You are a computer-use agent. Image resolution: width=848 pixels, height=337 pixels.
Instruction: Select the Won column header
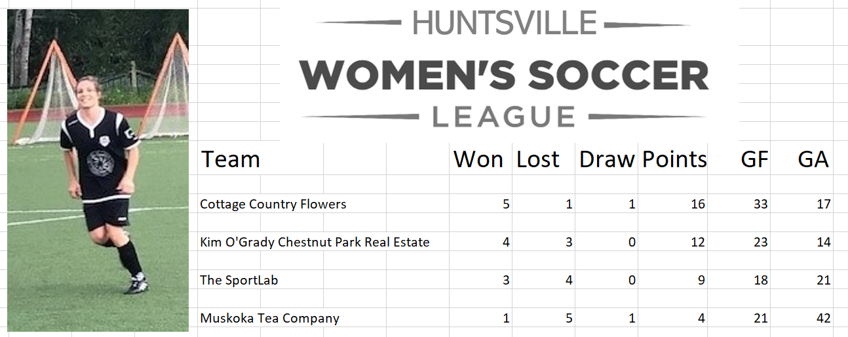pos(478,159)
